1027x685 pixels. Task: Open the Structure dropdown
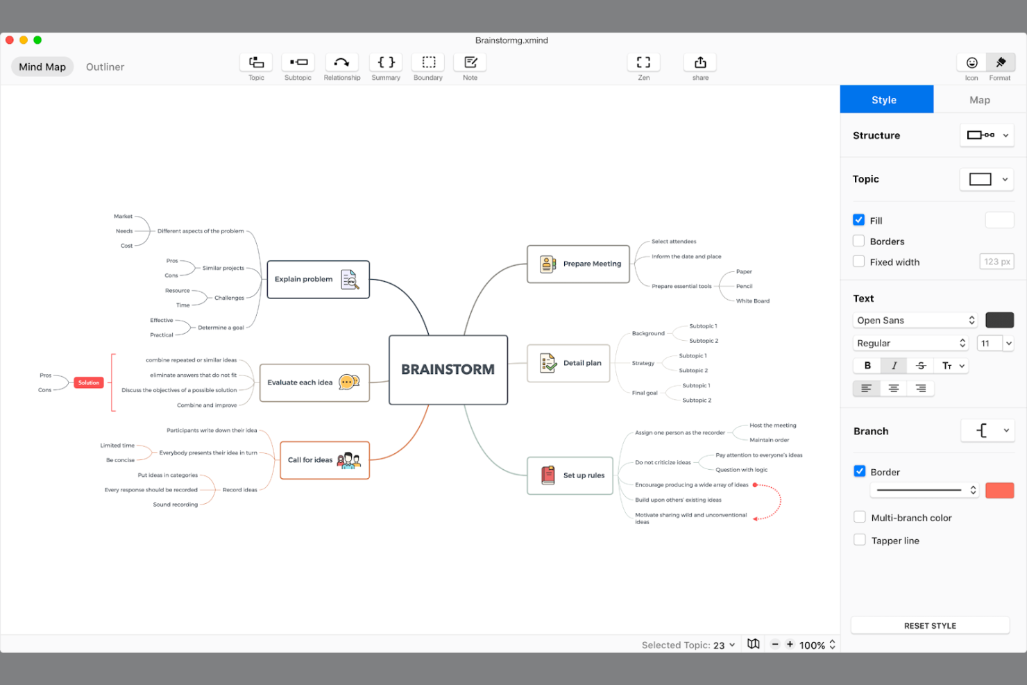click(x=987, y=135)
